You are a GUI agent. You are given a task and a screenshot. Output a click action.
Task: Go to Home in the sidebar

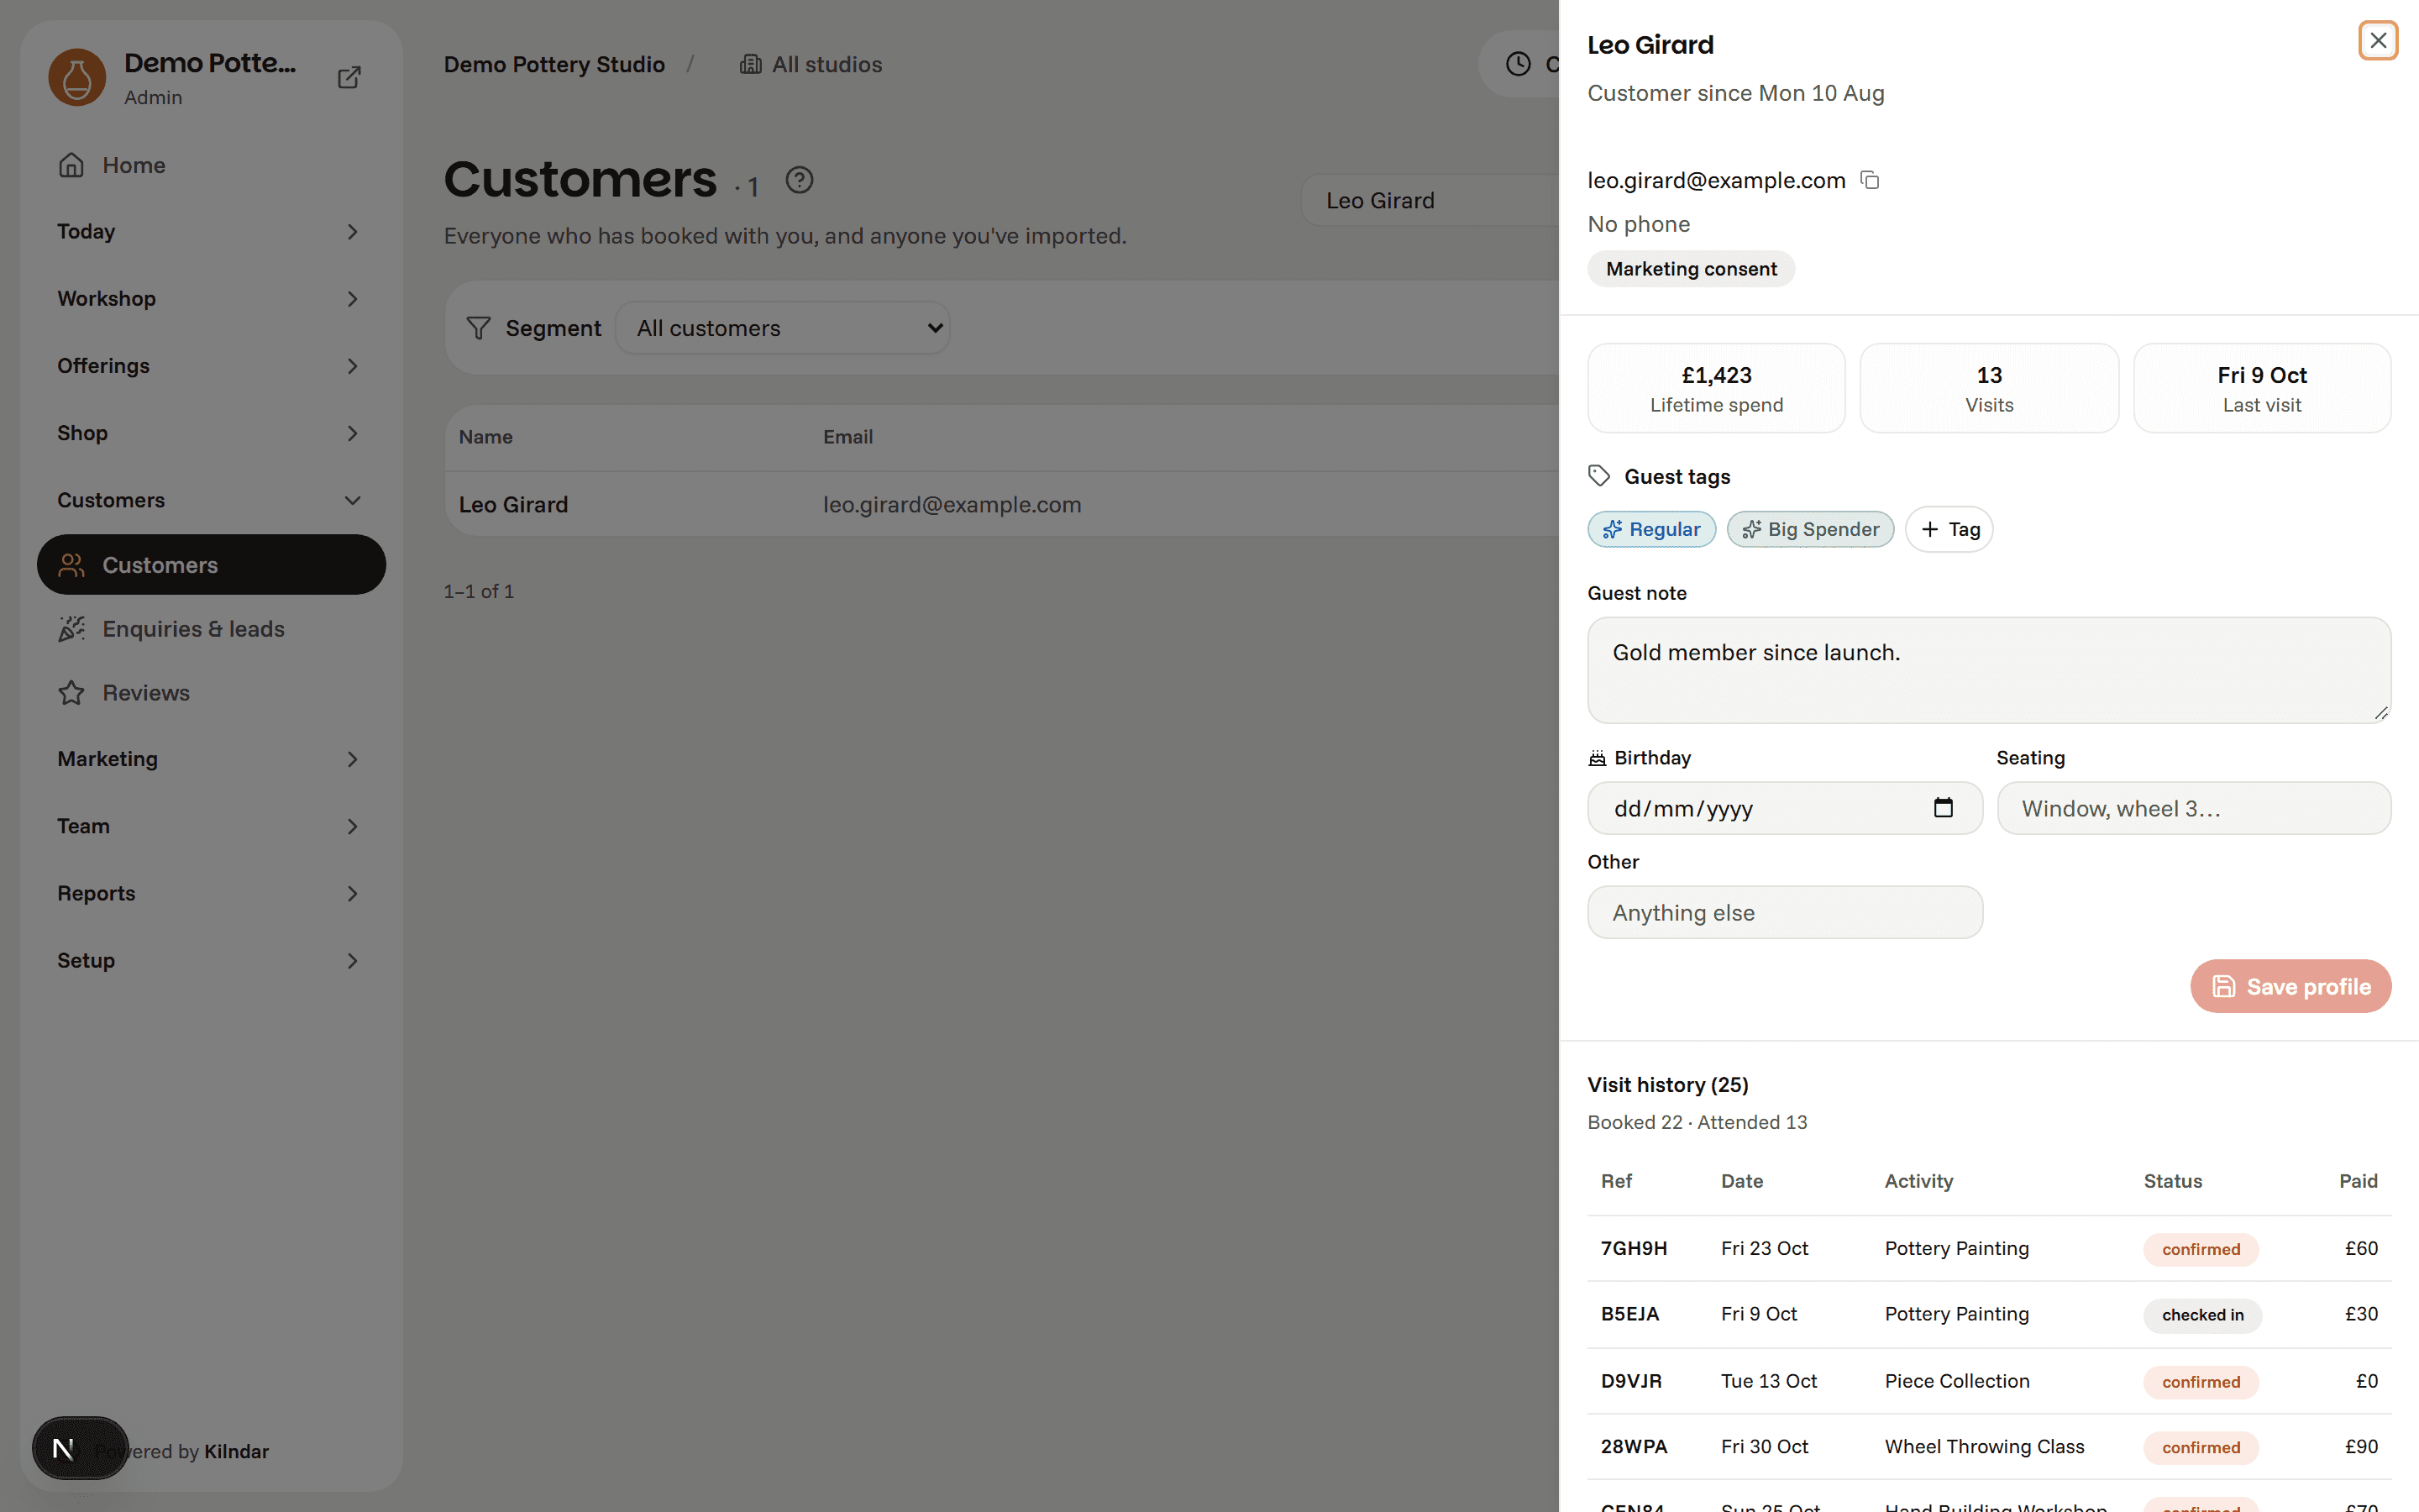click(x=211, y=165)
